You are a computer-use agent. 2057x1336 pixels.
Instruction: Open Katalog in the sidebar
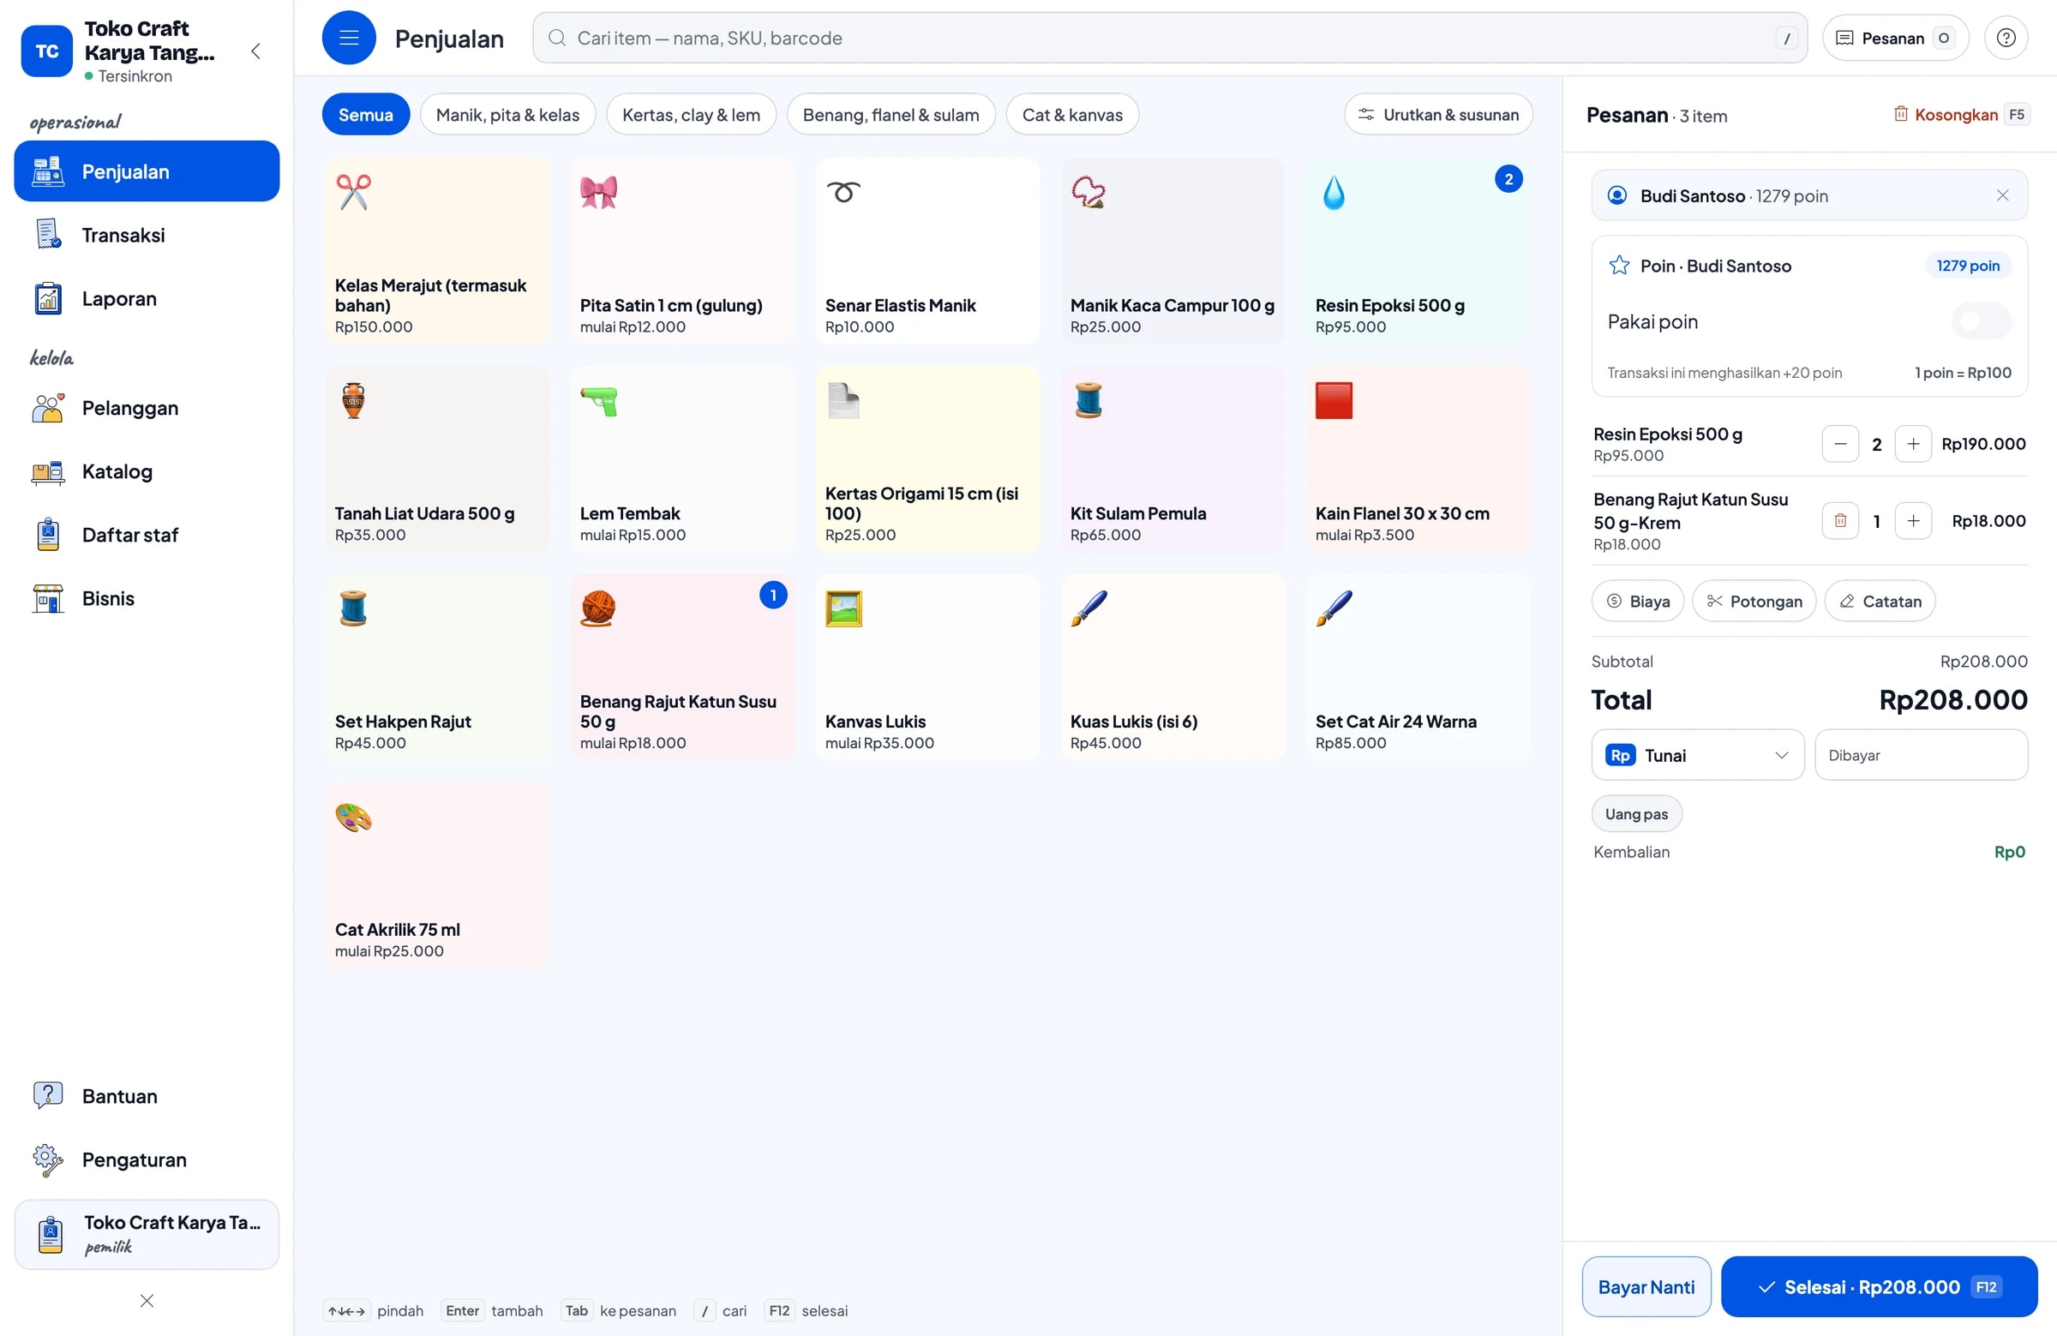[147, 471]
